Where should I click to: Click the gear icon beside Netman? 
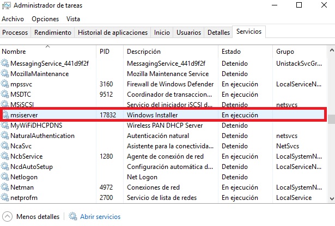coord(5,187)
